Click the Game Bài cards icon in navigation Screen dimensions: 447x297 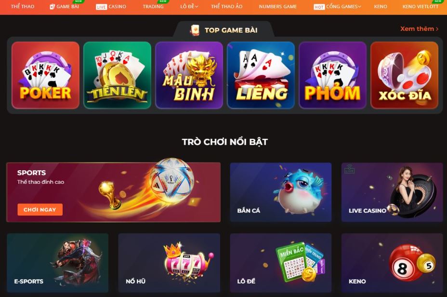tap(52, 7)
